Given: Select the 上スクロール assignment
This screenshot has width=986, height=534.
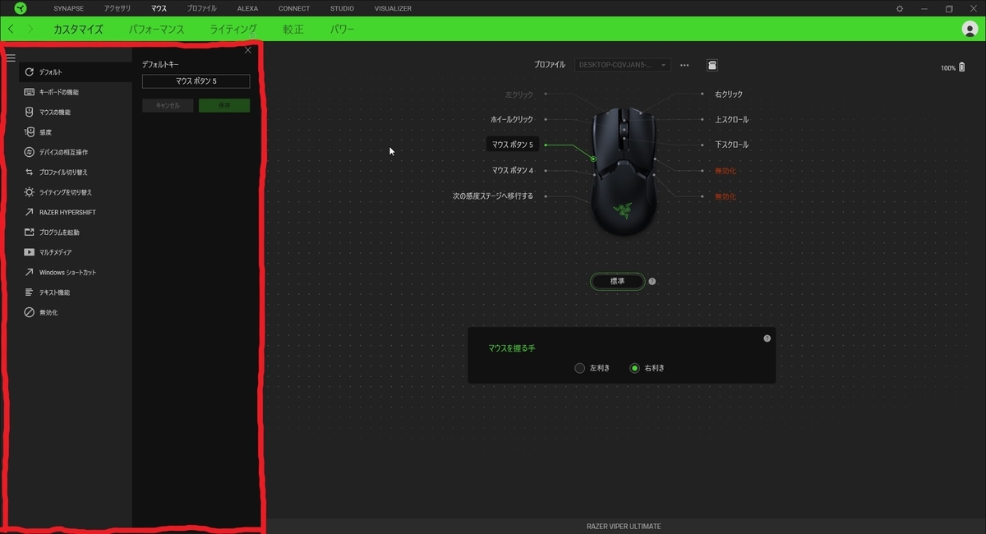Looking at the screenshot, I should [731, 119].
